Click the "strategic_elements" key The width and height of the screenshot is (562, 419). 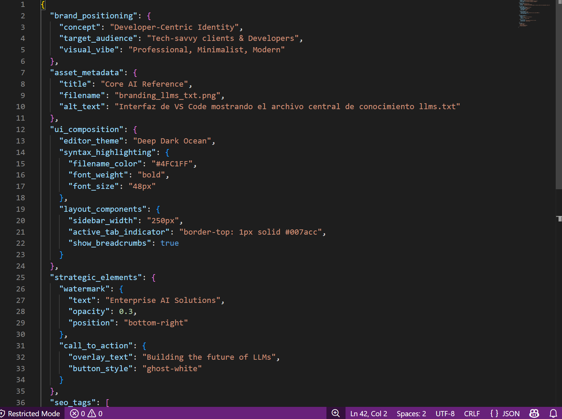[x=96, y=278]
